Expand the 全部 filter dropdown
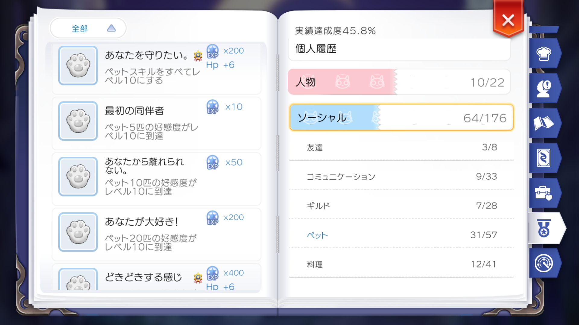 (88, 28)
